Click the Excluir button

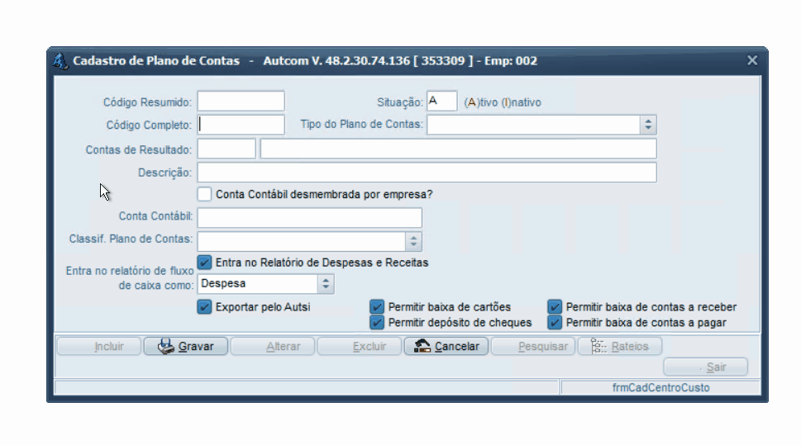(360, 347)
